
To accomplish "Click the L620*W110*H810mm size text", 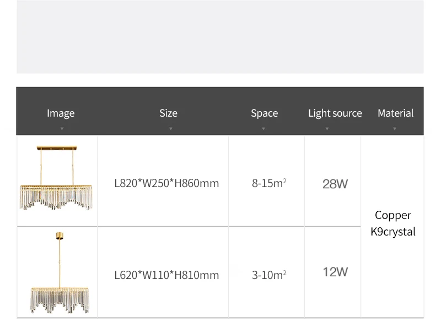I will 166,275.
